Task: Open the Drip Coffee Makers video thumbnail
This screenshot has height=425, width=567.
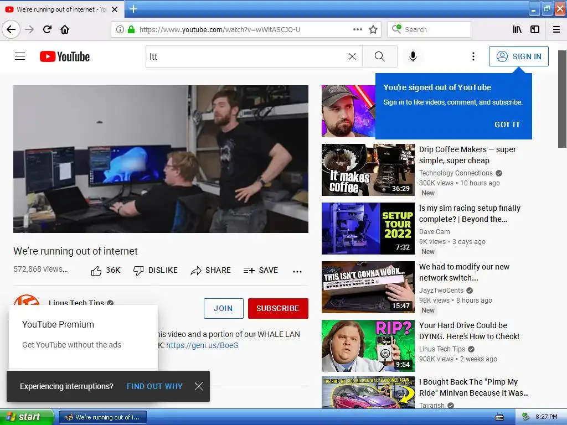Action: (368, 170)
